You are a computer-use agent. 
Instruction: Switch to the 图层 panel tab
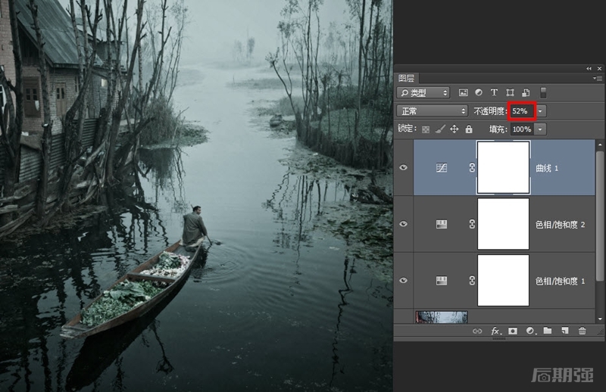407,77
